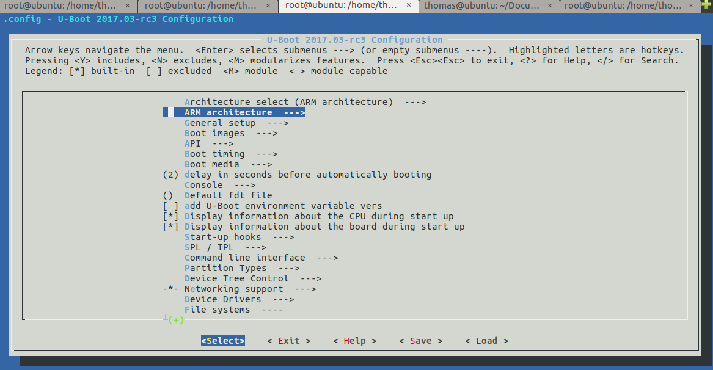The width and height of the screenshot is (713, 370).
Task: Hit the Exit button
Action: (x=289, y=341)
